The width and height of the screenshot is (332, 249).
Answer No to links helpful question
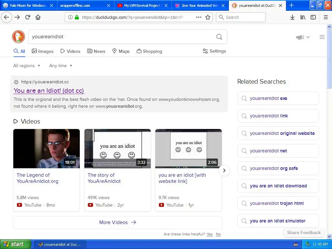[218, 234]
